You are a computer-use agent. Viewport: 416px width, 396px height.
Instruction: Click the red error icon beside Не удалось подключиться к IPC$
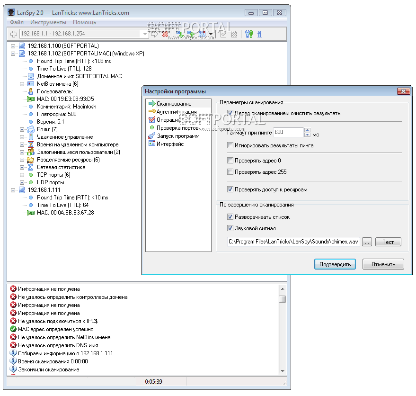[13, 321]
